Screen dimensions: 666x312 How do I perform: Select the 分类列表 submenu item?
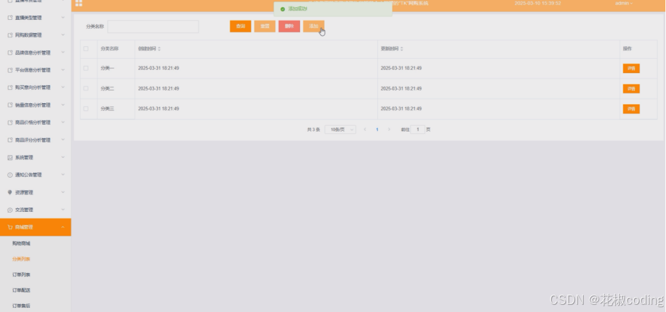(x=21, y=259)
